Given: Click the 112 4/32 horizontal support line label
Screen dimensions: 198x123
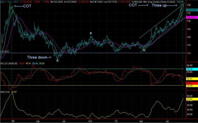Looking at the screenshot, I should pyautogui.click(x=5, y=52).
